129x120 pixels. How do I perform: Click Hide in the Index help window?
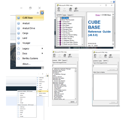[x=54, y=55]
